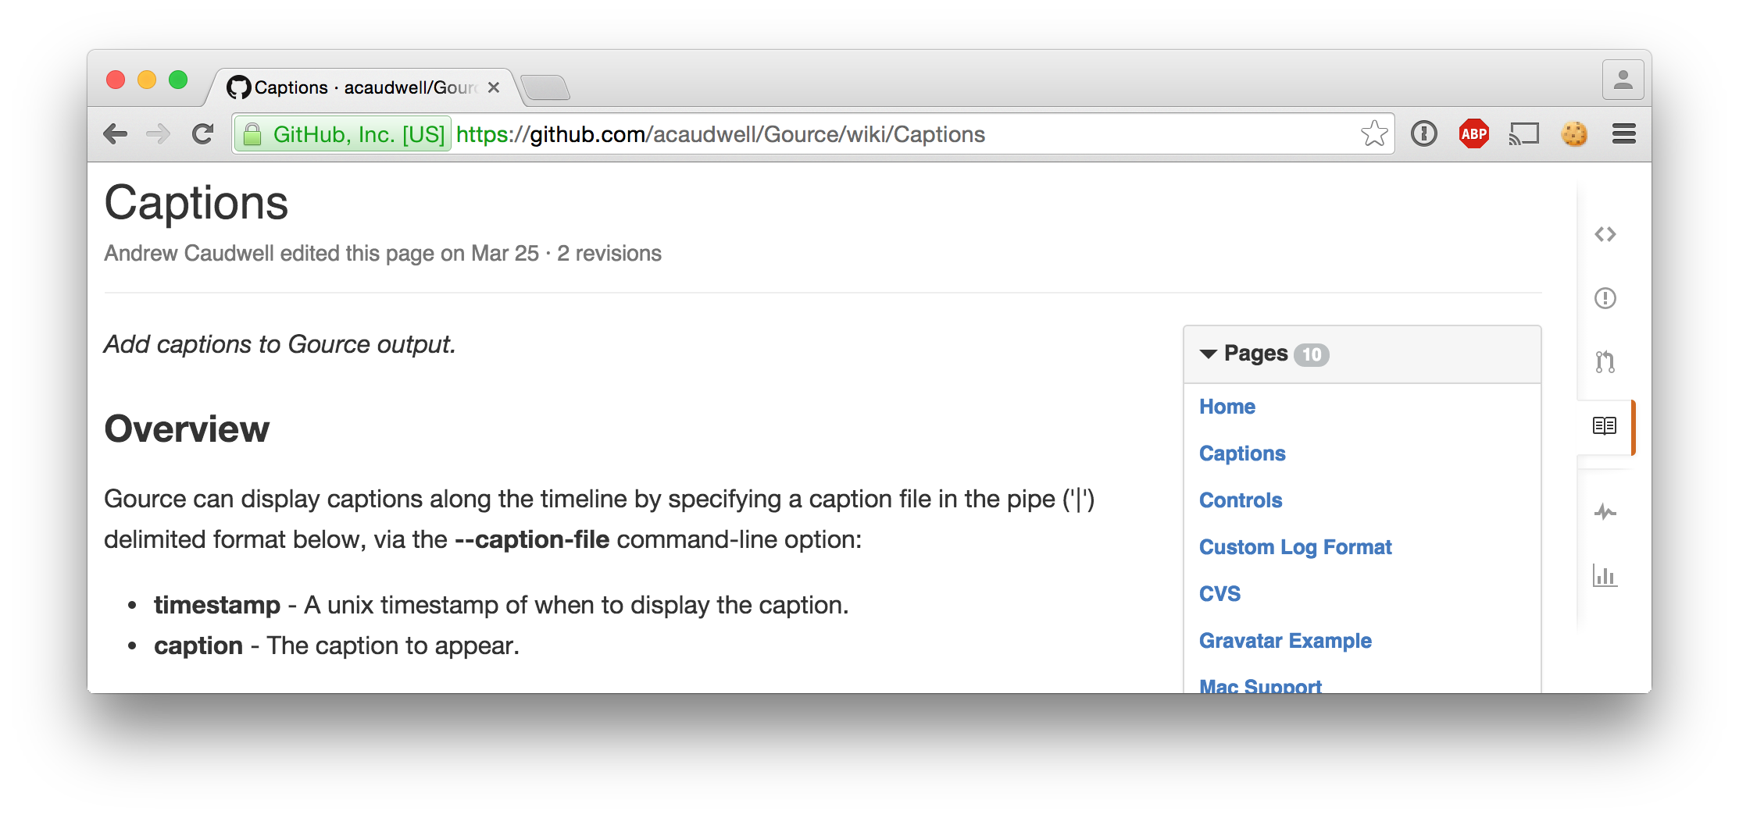
Task: Open the Chrome hamburger menu
Action: [1623, 134]
